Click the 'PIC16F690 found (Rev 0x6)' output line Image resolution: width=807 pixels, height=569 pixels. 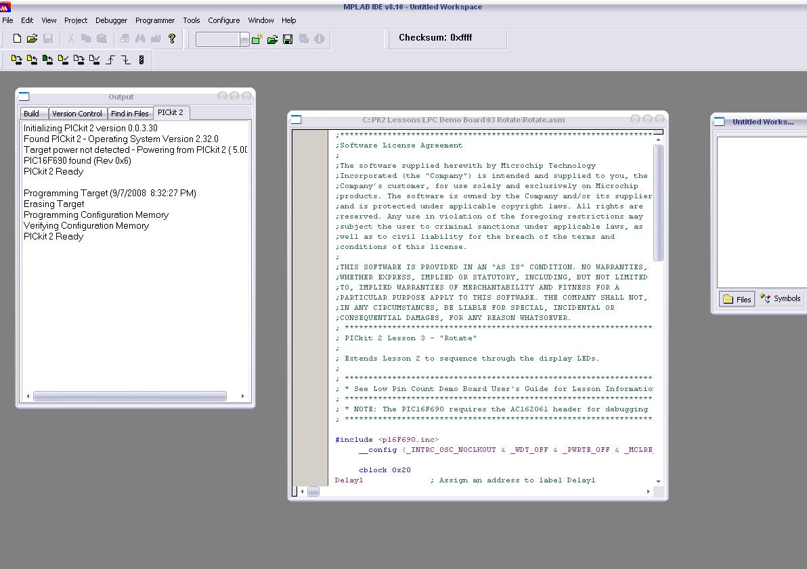(77, 160)
